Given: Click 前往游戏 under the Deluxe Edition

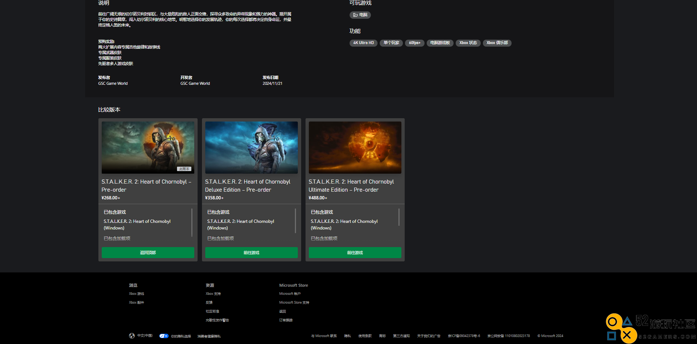Looking at the screenshot, I should (252, 253).
